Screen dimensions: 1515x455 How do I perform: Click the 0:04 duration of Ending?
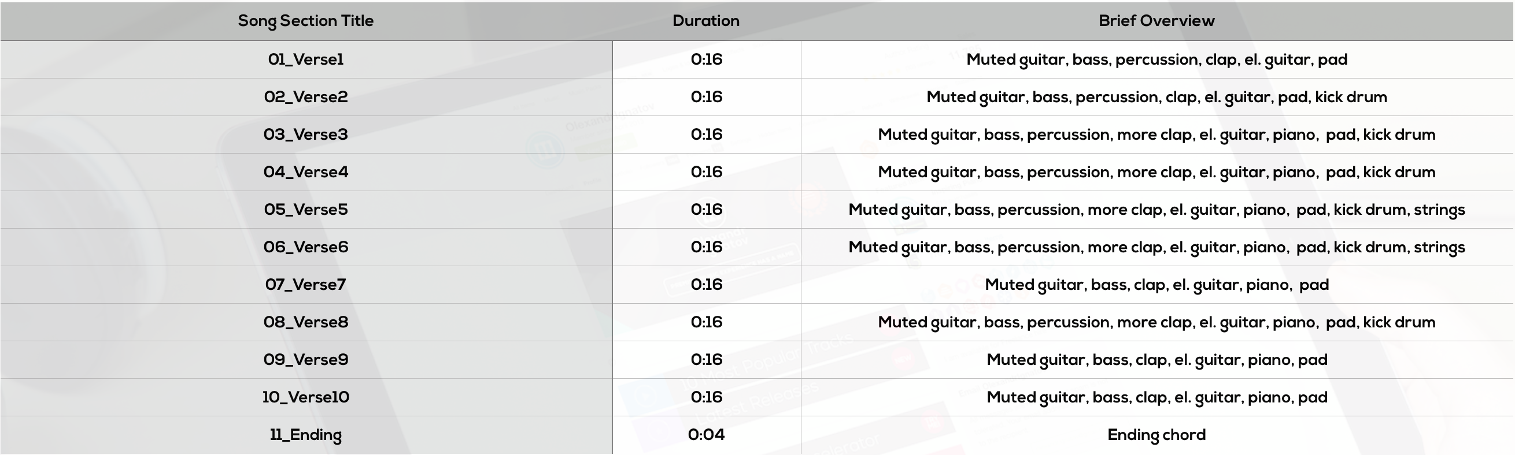[705, 435]
